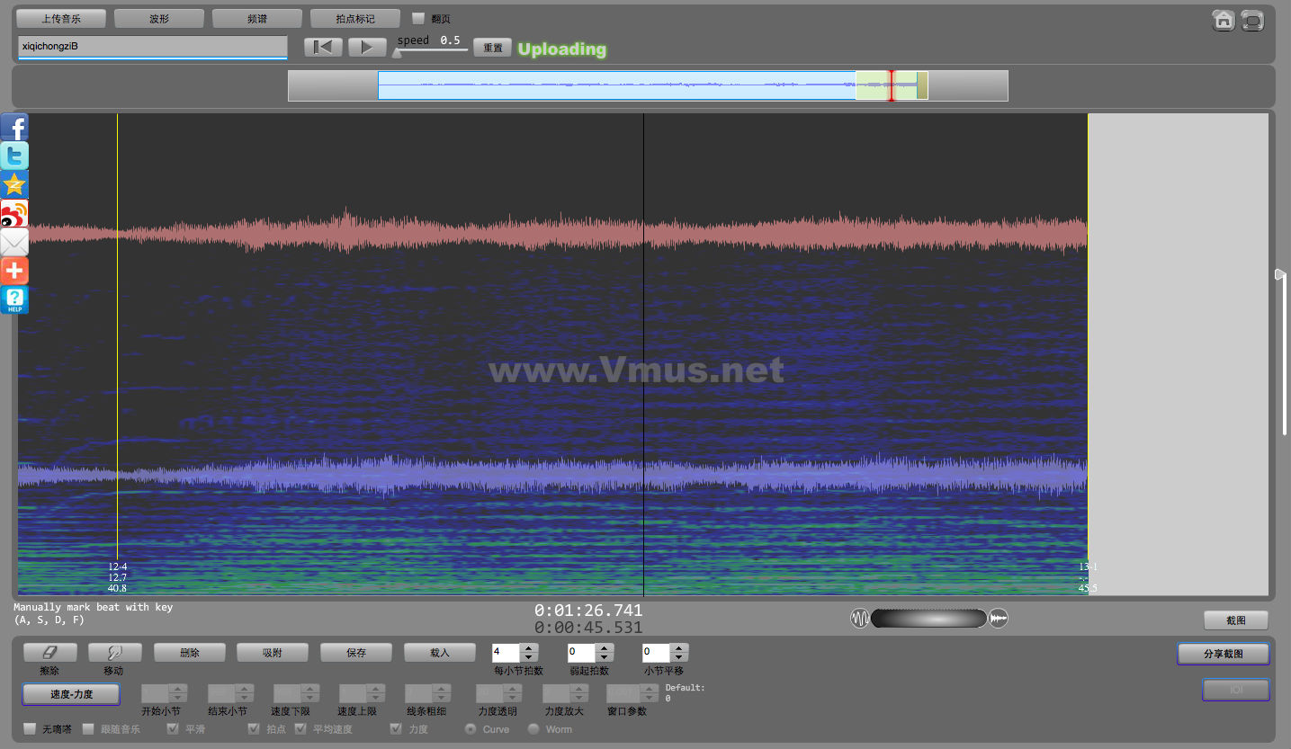Open the 上传音乐 upload tab
Image resolution: width=1291 pixels, height=749 pixels.
[61, 18]
